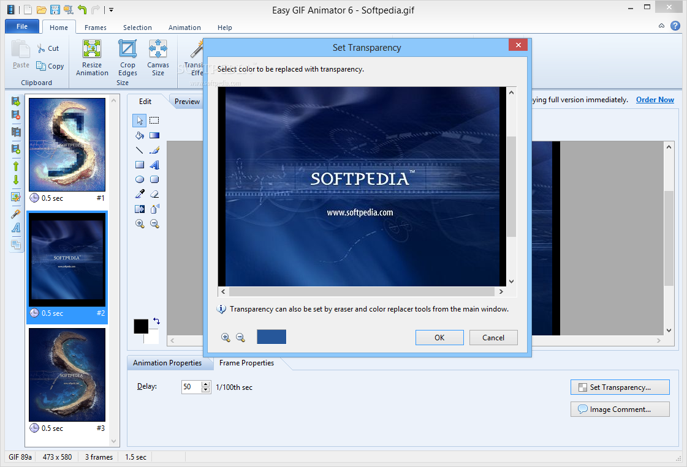Select the line drawing tool

coord(139,150)
